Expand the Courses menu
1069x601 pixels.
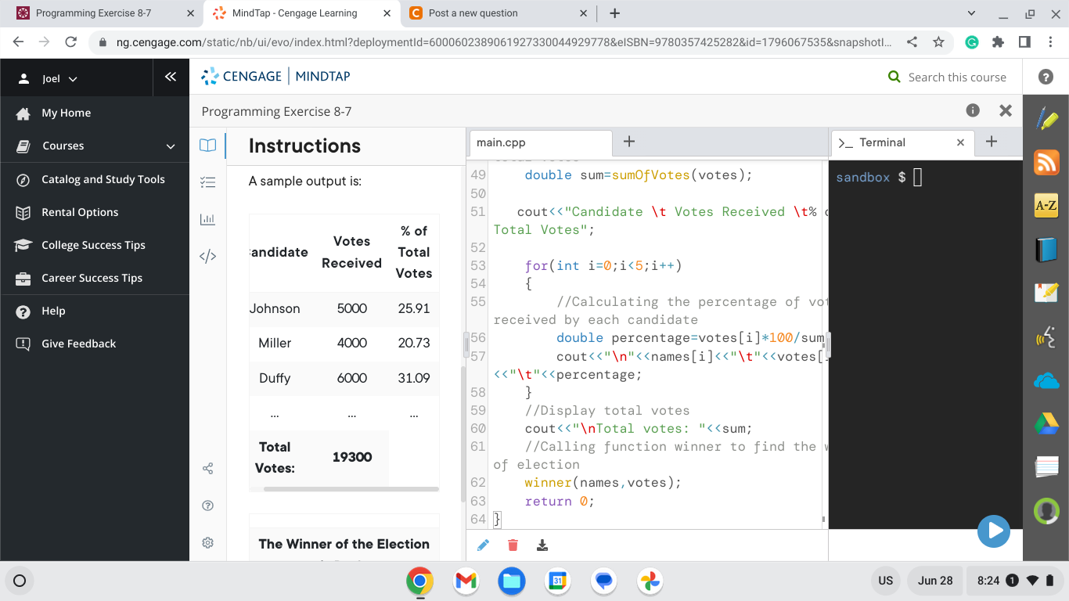(95, 146)
